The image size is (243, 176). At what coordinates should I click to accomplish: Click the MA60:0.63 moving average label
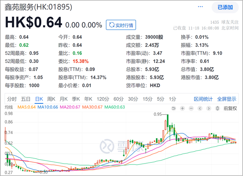pos(115,107)
